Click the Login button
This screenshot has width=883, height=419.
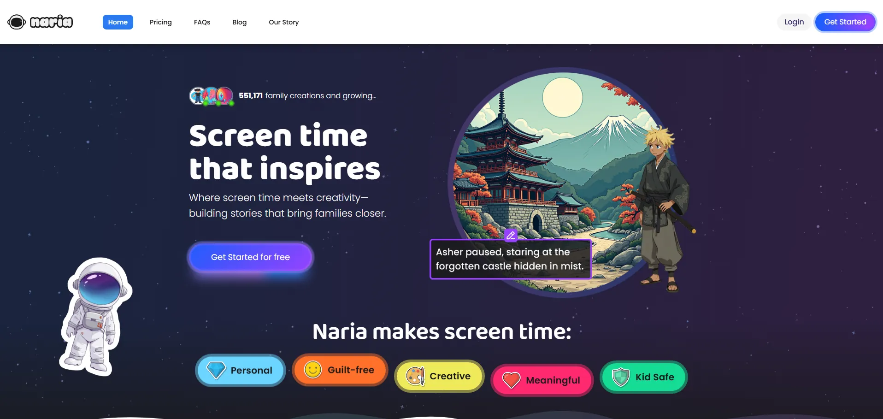pyautogui.click(x=794, y=22)
